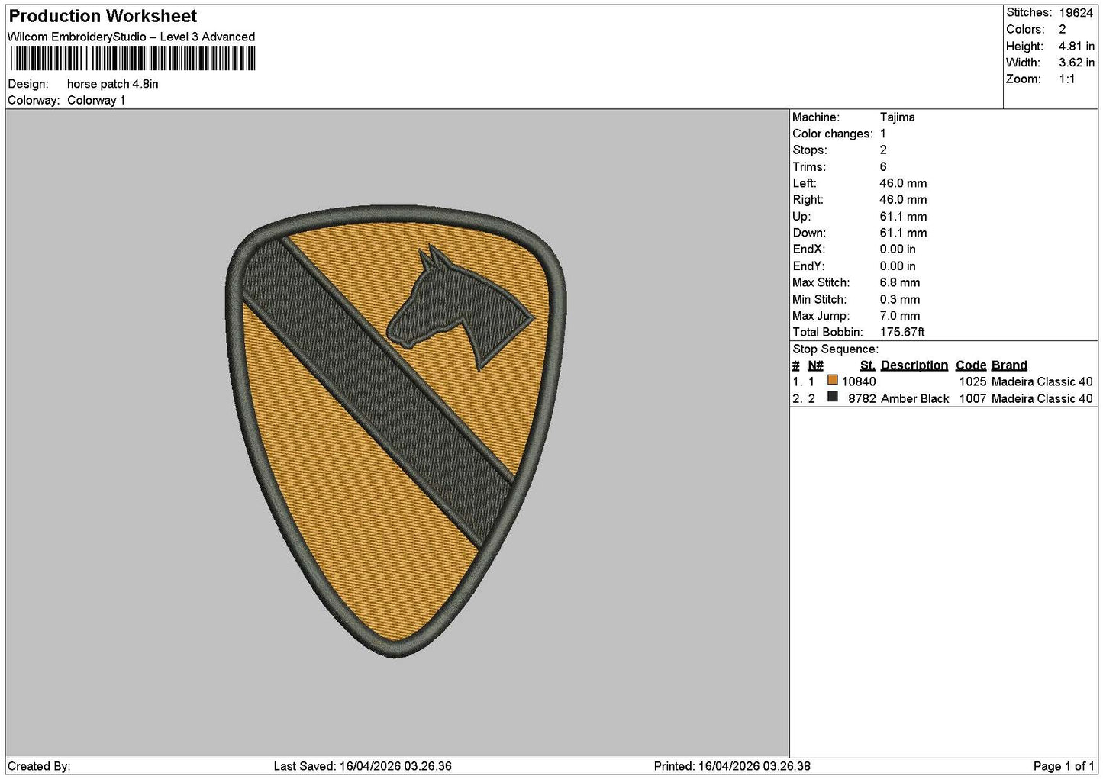Click the Color changes label

[833, 134]
